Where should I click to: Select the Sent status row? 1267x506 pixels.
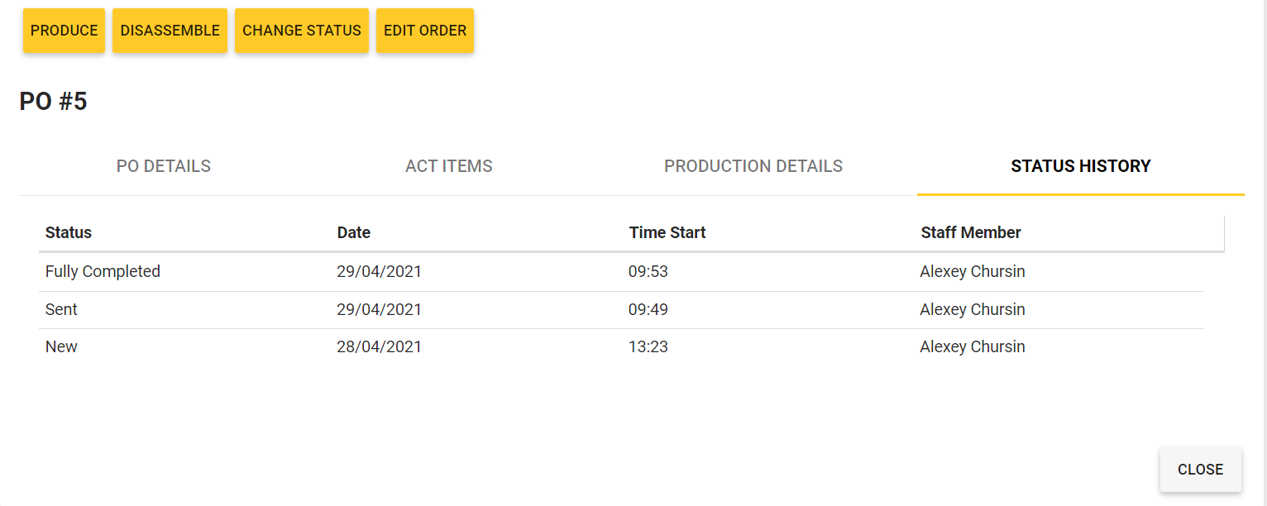click(621, 310)
